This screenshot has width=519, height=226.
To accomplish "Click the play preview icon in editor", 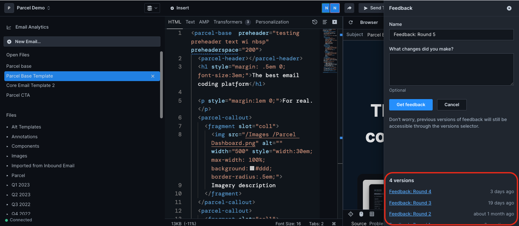I will (x=335, y=22).
